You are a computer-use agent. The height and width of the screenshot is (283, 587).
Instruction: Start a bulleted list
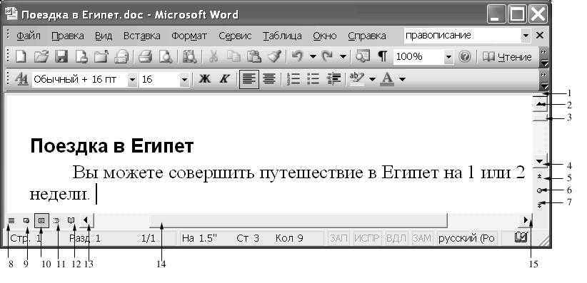(x=313, y=79)
